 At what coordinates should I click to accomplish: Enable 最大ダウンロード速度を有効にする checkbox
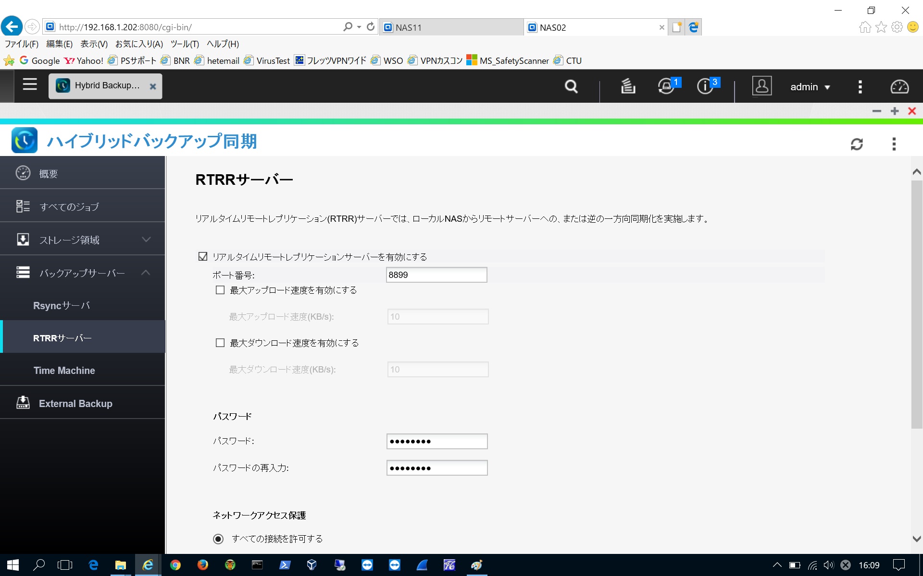pos(220,342)
